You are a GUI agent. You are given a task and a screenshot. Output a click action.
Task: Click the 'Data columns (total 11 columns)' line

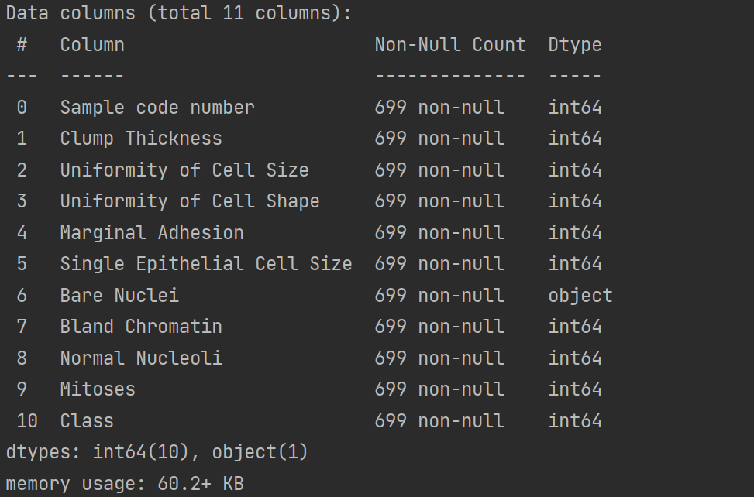point(178,13)
